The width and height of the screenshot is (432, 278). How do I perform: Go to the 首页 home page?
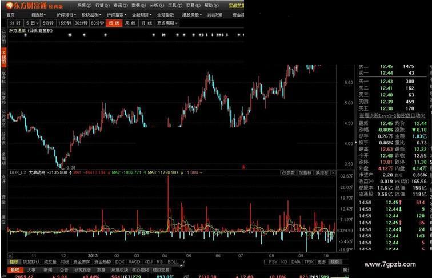click(x=11, y=15)
